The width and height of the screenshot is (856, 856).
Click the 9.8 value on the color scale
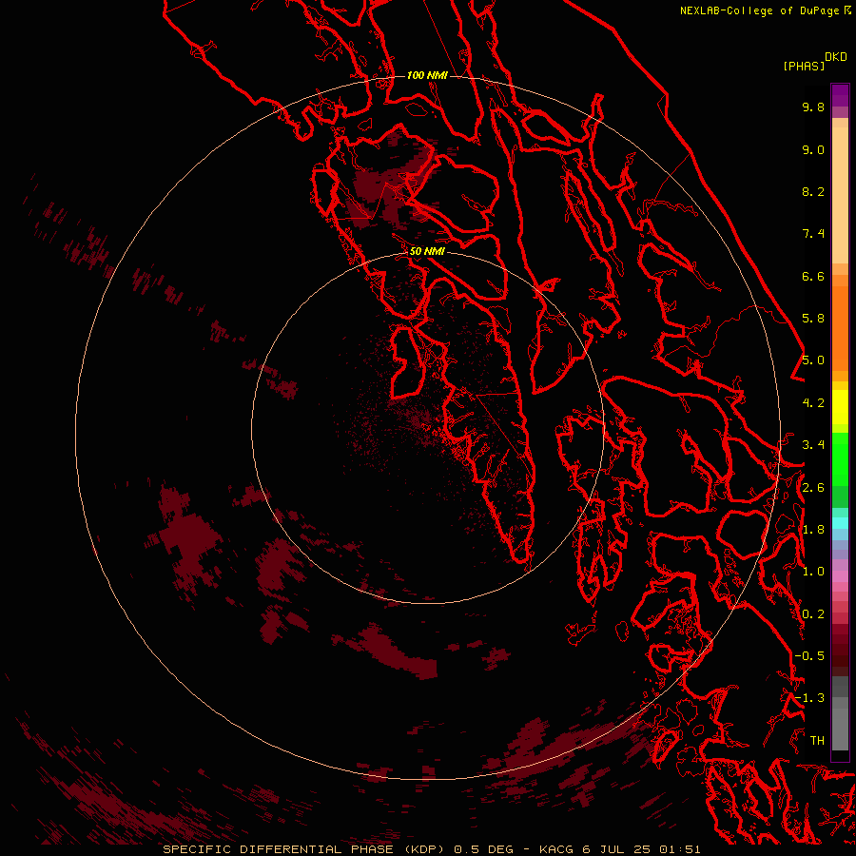(x=813, y=107)
